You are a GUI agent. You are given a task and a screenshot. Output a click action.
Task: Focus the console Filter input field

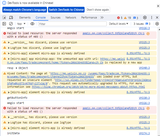point(73,24)
